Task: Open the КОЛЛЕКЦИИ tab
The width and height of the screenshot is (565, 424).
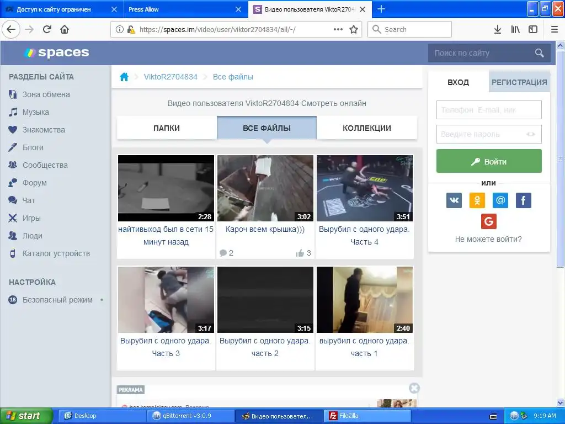Action: tap(367, 128)
